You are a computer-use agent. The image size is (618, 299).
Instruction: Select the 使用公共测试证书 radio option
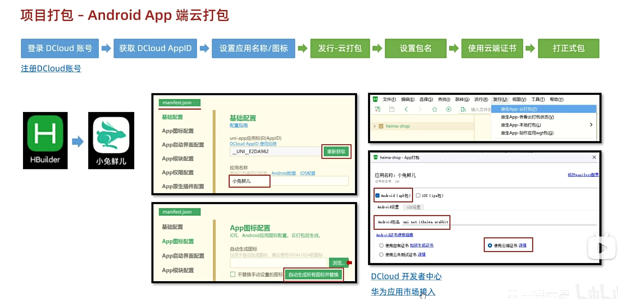point(381,254)
